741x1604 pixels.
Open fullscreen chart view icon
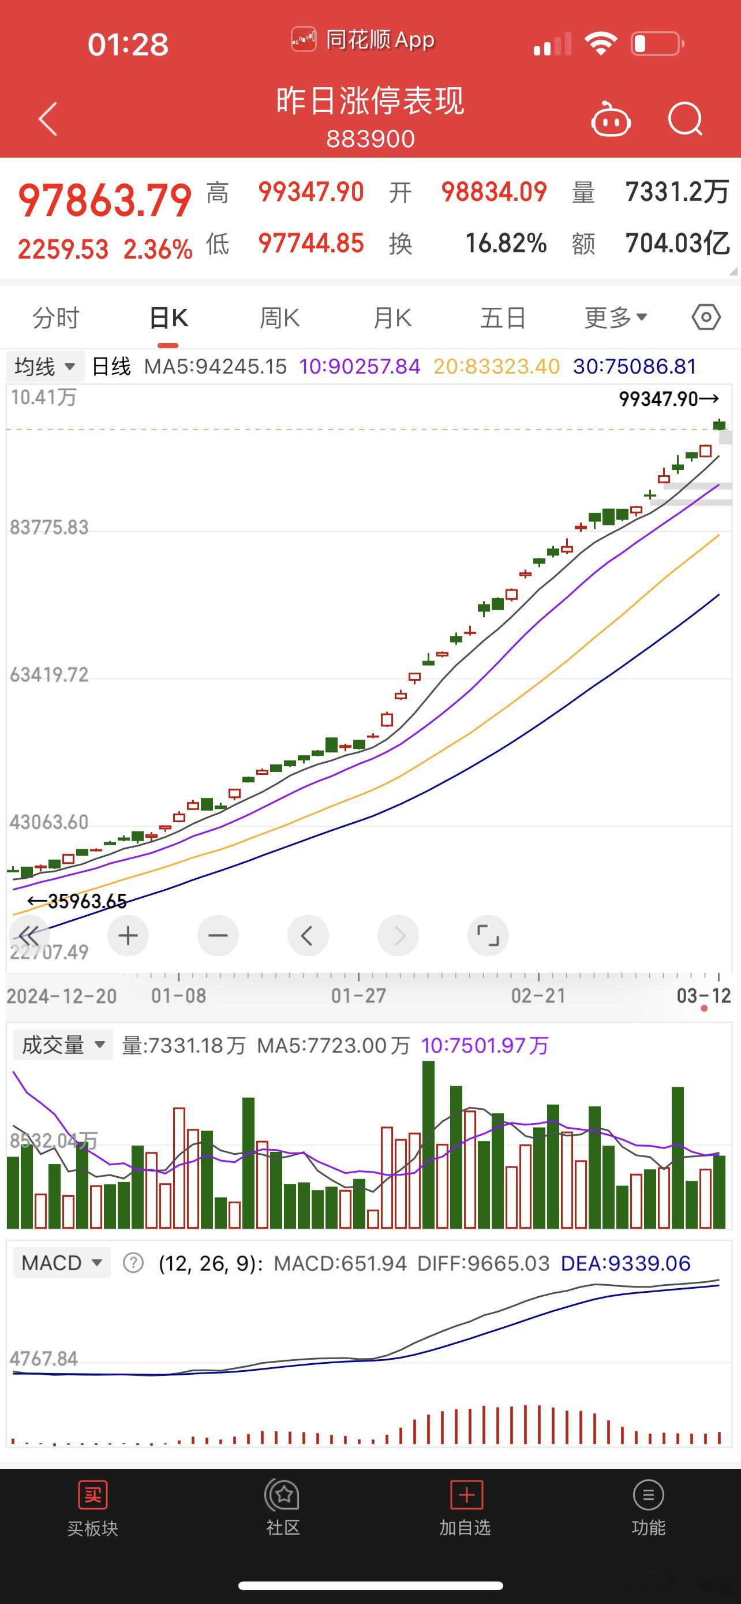pyautogui.click(x=488, y=935)
